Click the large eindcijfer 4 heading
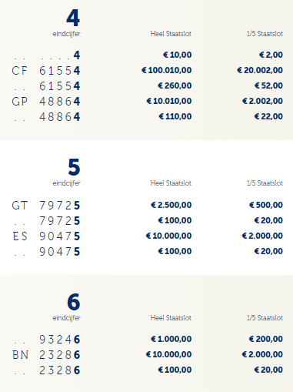The height and width of the screenshot is (392, 293). [73, 18]
